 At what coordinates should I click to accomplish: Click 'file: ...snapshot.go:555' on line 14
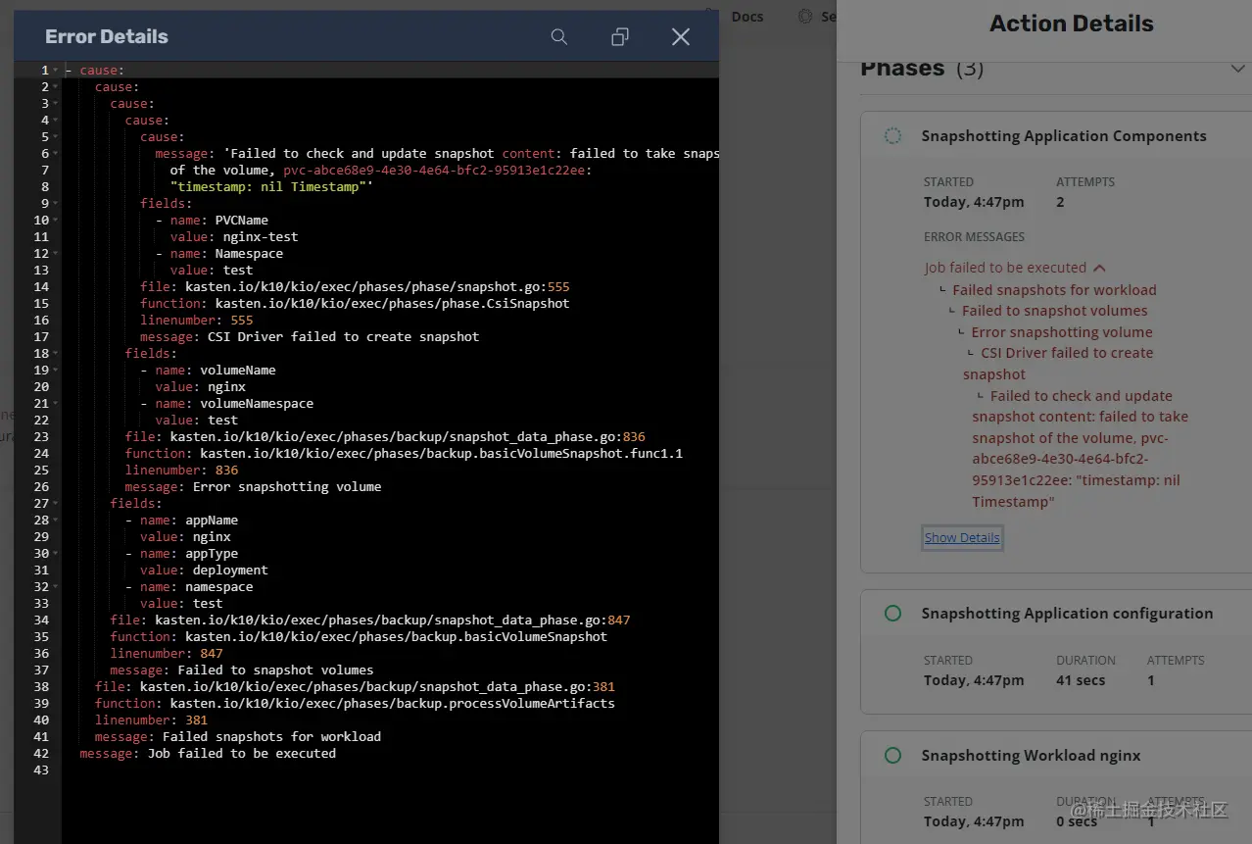pos(355,287)
